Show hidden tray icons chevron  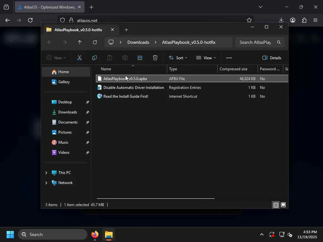pos(261,234)
